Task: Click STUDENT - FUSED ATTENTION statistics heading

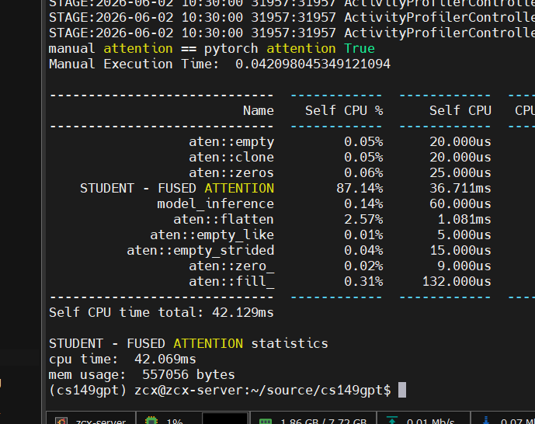Action: (x=189, y=343)
